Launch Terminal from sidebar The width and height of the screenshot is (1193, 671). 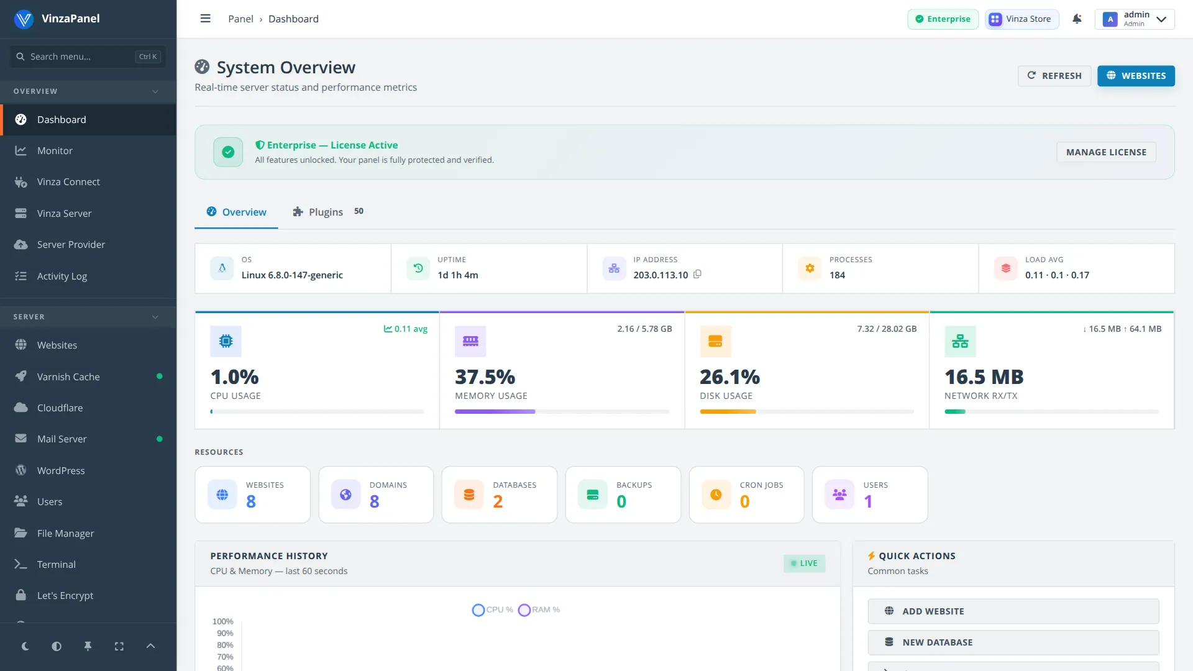88,564
